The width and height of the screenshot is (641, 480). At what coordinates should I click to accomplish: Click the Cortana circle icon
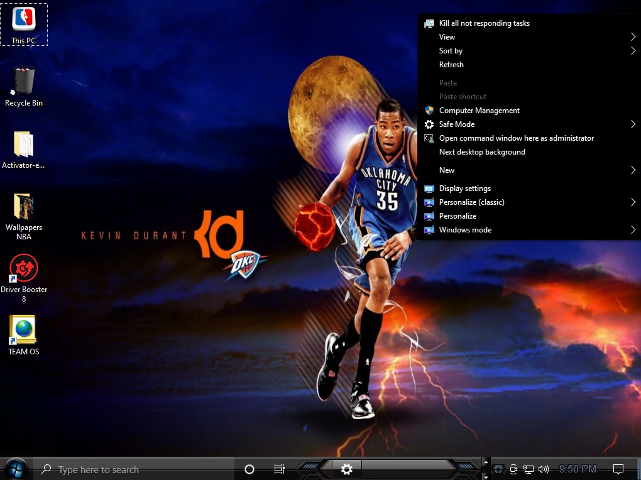coord(249,469)
